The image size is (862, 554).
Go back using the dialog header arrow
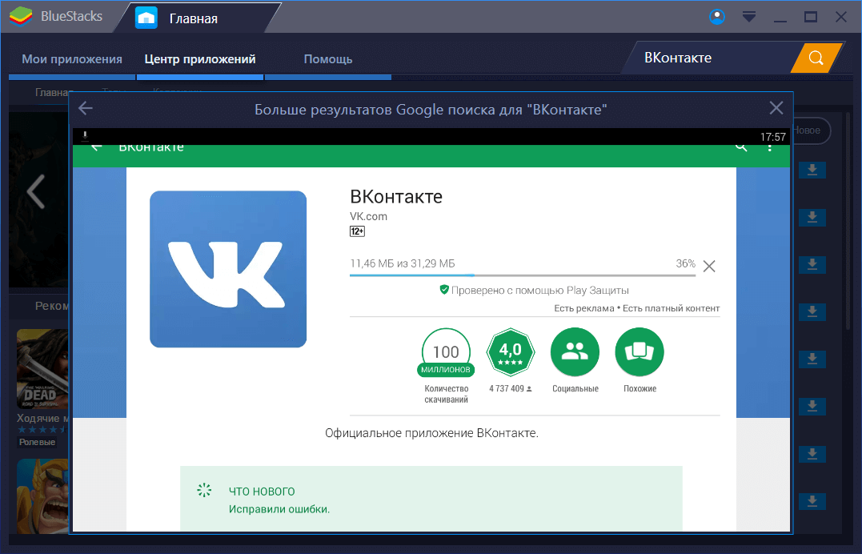(x=85, y=108)
